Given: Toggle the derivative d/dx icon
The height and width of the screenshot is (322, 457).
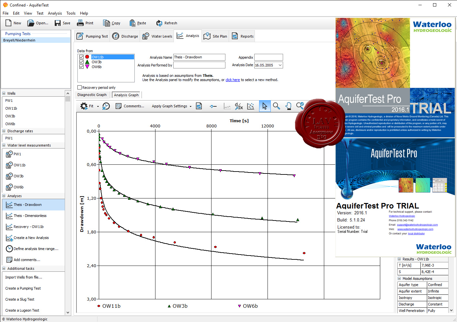Looking at the screenshot, I should click(239, 106).
